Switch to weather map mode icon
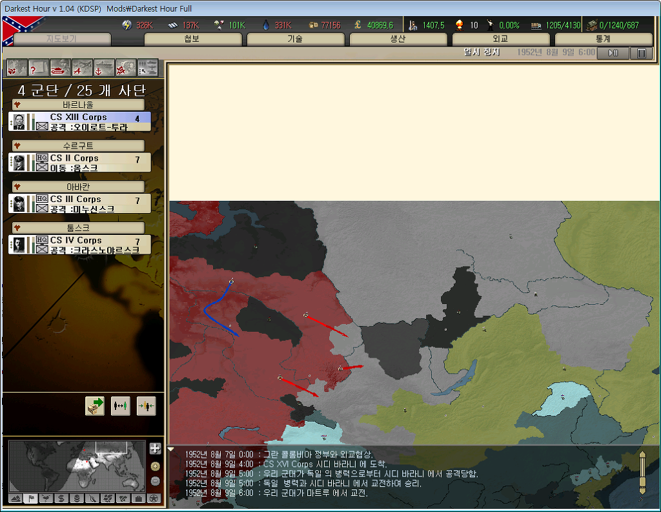 pos(46,498)
